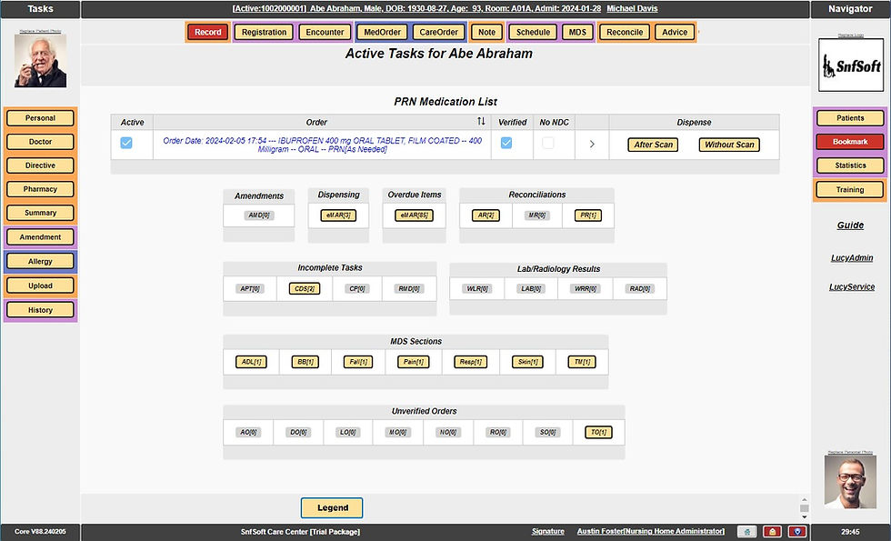Click the Upload button

tap(40, 286)
